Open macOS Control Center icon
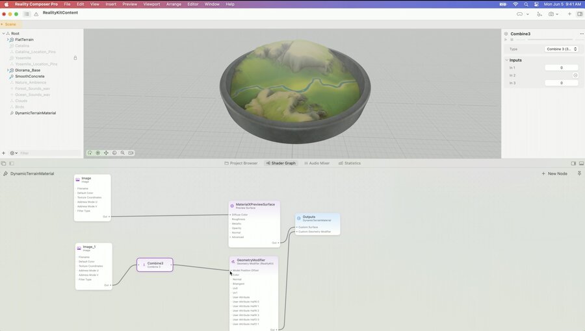The image size is (585, 331). (536, 4)
